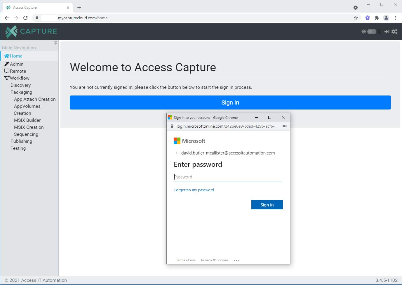Open Workflow using its flowchart icon

point(6,78)
